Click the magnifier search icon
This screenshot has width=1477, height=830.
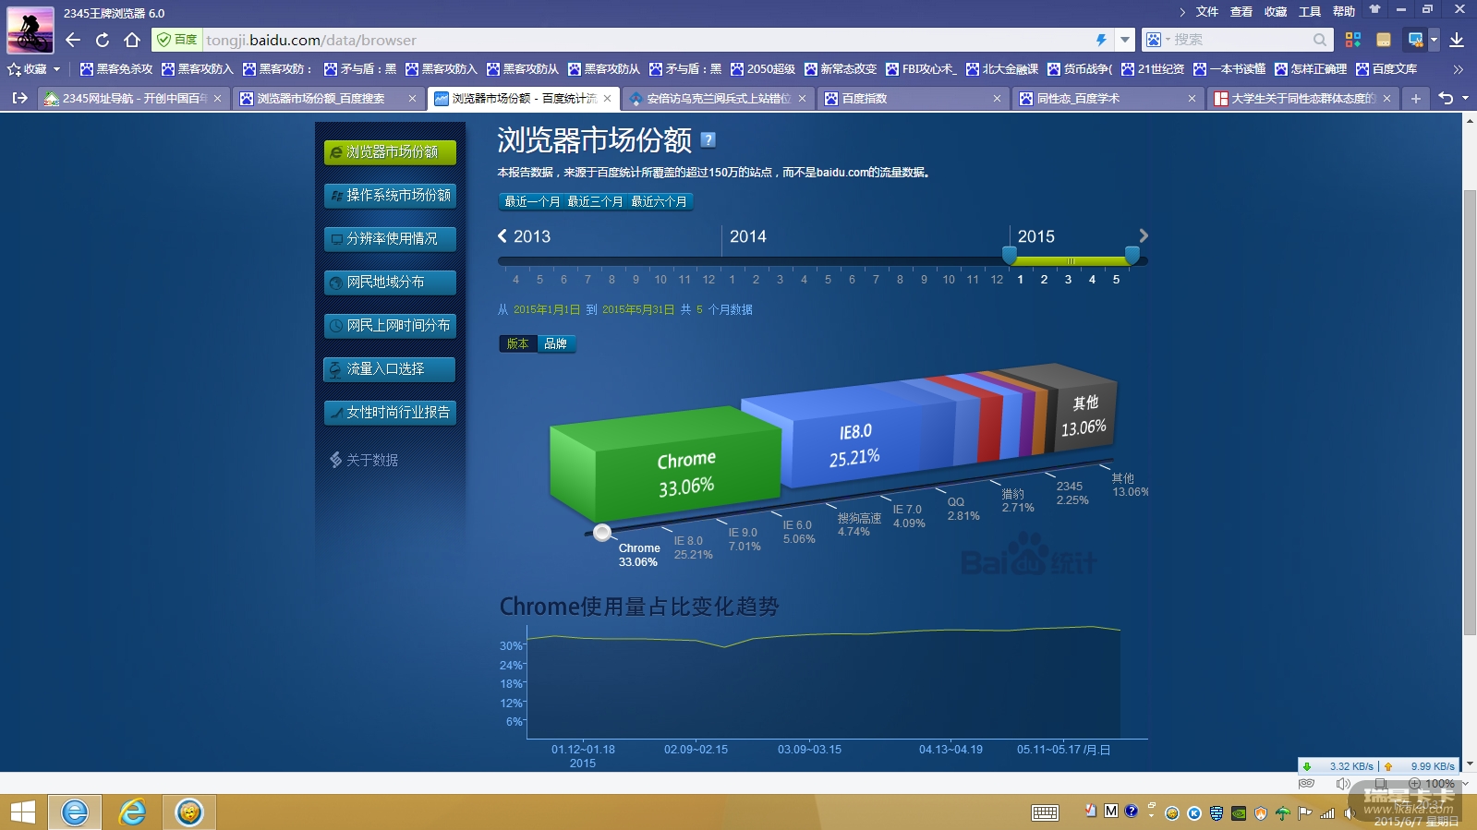click(x=1320, y=40)
